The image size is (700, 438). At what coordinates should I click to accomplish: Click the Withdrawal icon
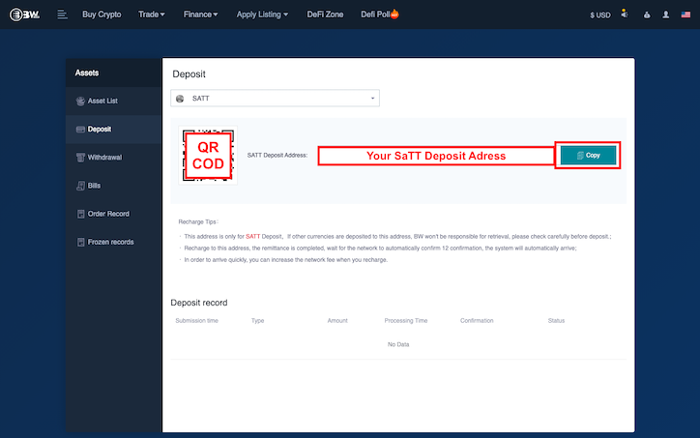click(x=80, y=158)
